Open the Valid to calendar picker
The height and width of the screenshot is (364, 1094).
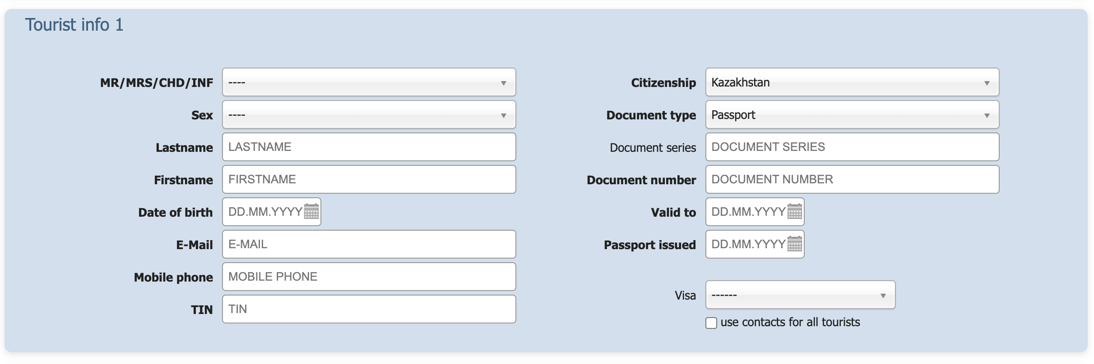coord(795,211)
